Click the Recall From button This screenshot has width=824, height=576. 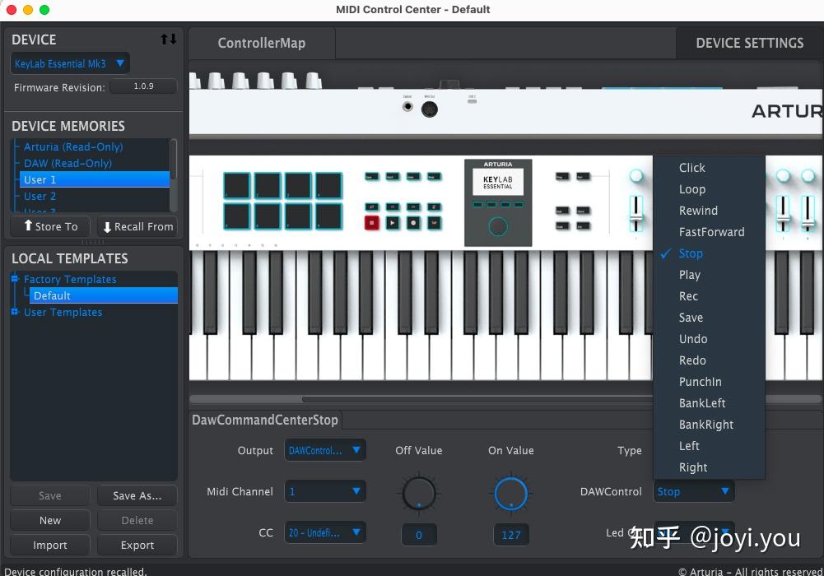tap(137, 226)
